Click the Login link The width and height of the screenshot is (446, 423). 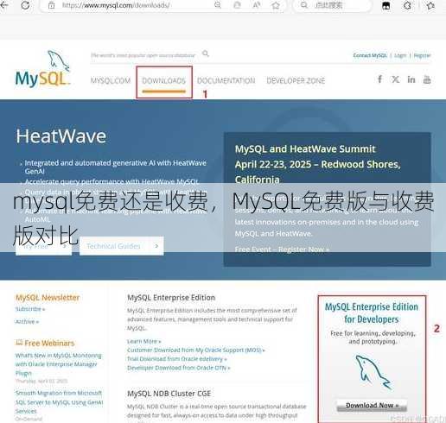coord(400,55)
